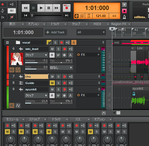The image size is (149, 146).
Task: Click the tempo value 121.00
Action: coord(101,16)
